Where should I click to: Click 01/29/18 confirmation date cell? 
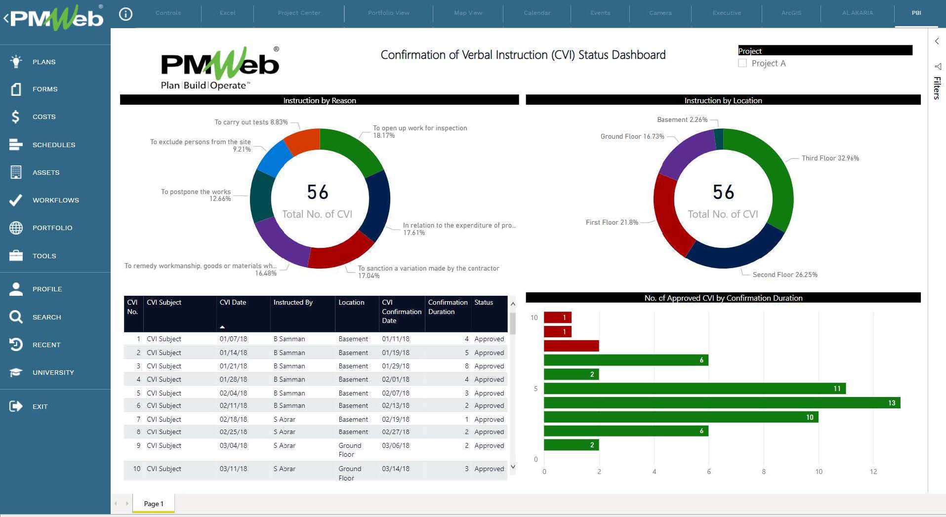coord(395,366)
